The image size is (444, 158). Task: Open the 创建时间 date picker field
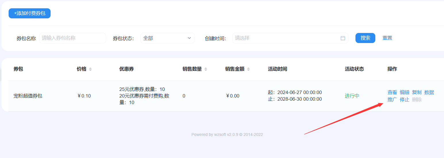pyautogui.click(x=290, y=38)
